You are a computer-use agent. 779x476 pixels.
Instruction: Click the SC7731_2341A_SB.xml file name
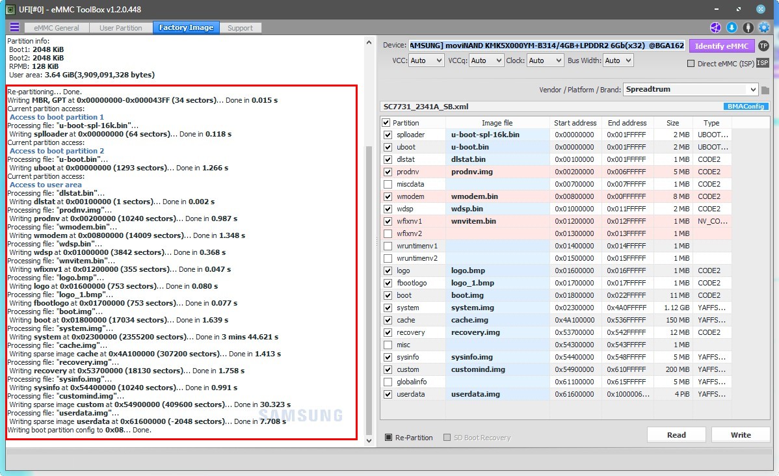pyautogui.click(x=426, y=107)
